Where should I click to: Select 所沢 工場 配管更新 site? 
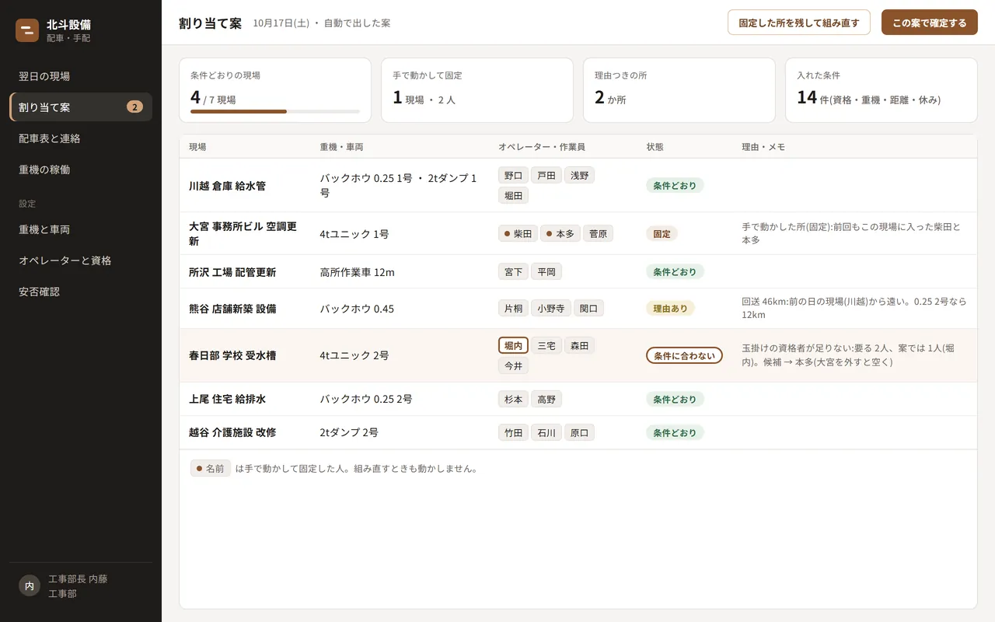tap(578, 272)
